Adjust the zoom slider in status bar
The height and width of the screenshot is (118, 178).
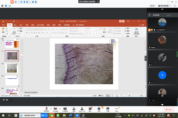click(129, 96)
